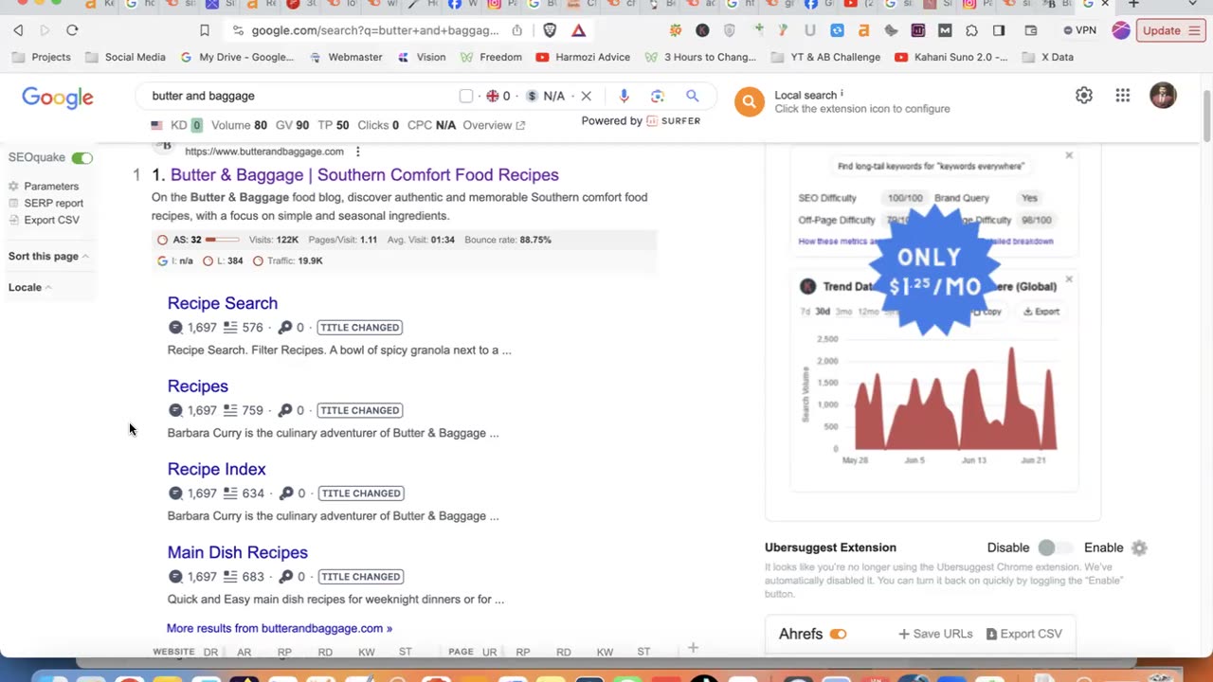
Task: Open the My Drive - Google bookmark
Action: tap(237, 57)
